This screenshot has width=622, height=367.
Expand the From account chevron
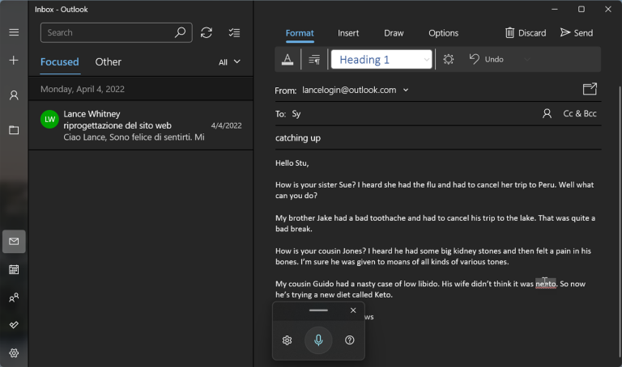[x=406, y=91]
